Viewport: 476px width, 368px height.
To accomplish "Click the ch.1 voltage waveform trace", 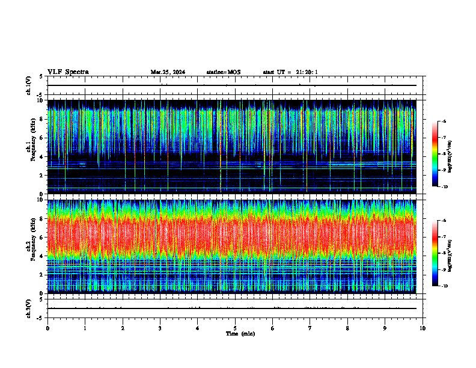I will click(232, 85).
